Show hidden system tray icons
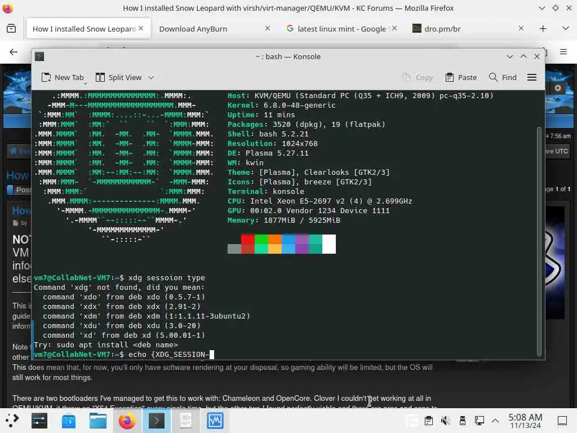577x433 pixels. click(495, 421)
